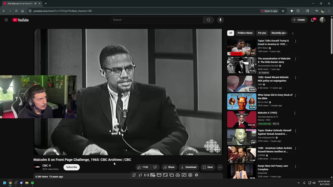Open Chrome media controls icon

[317, 11]
